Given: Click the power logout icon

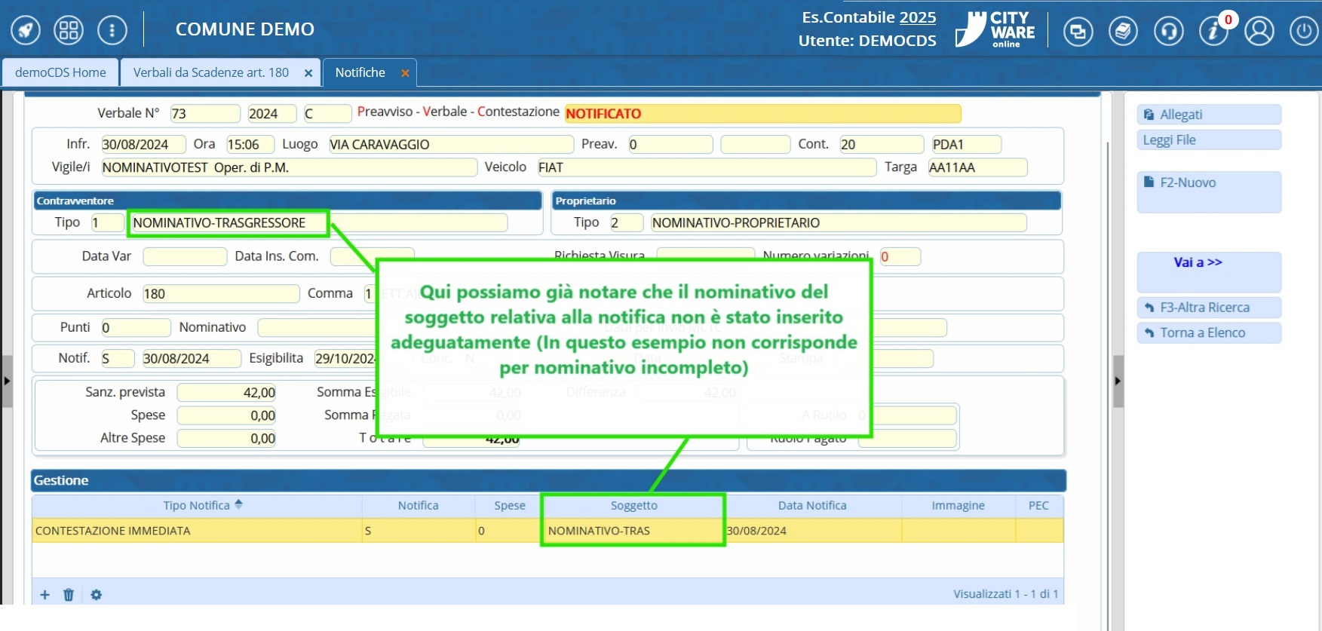Looking at the screenshot, I should pos(1303,32).
